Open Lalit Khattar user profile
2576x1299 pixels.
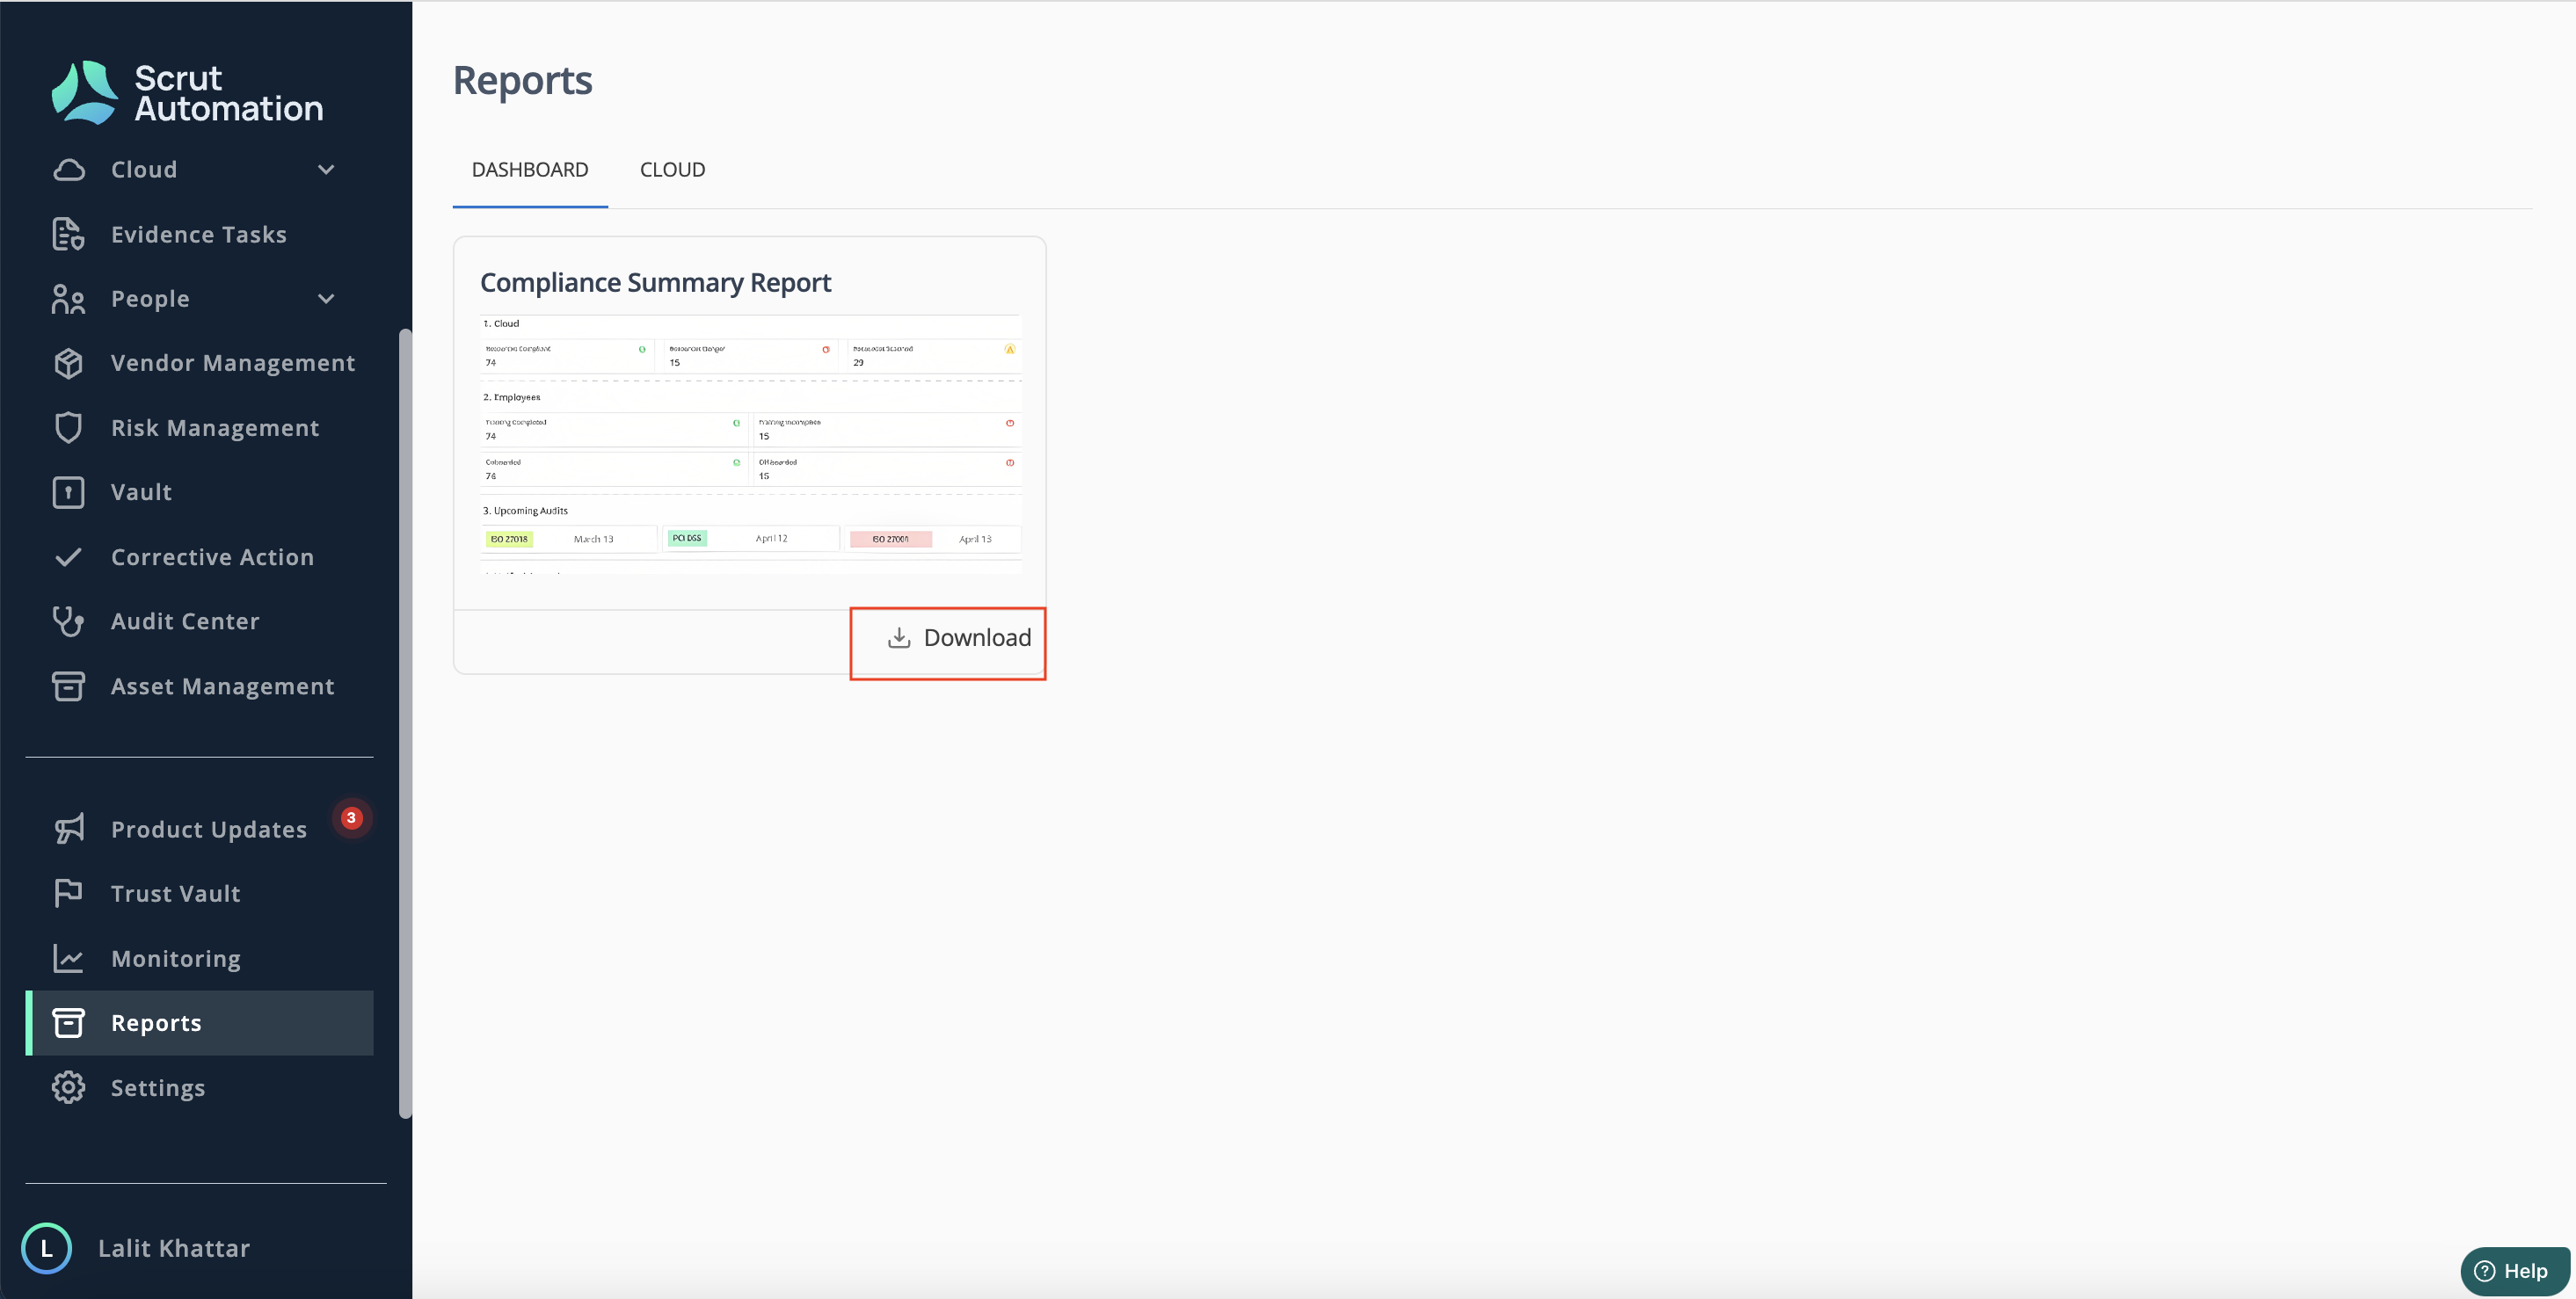click(174, 1248)
